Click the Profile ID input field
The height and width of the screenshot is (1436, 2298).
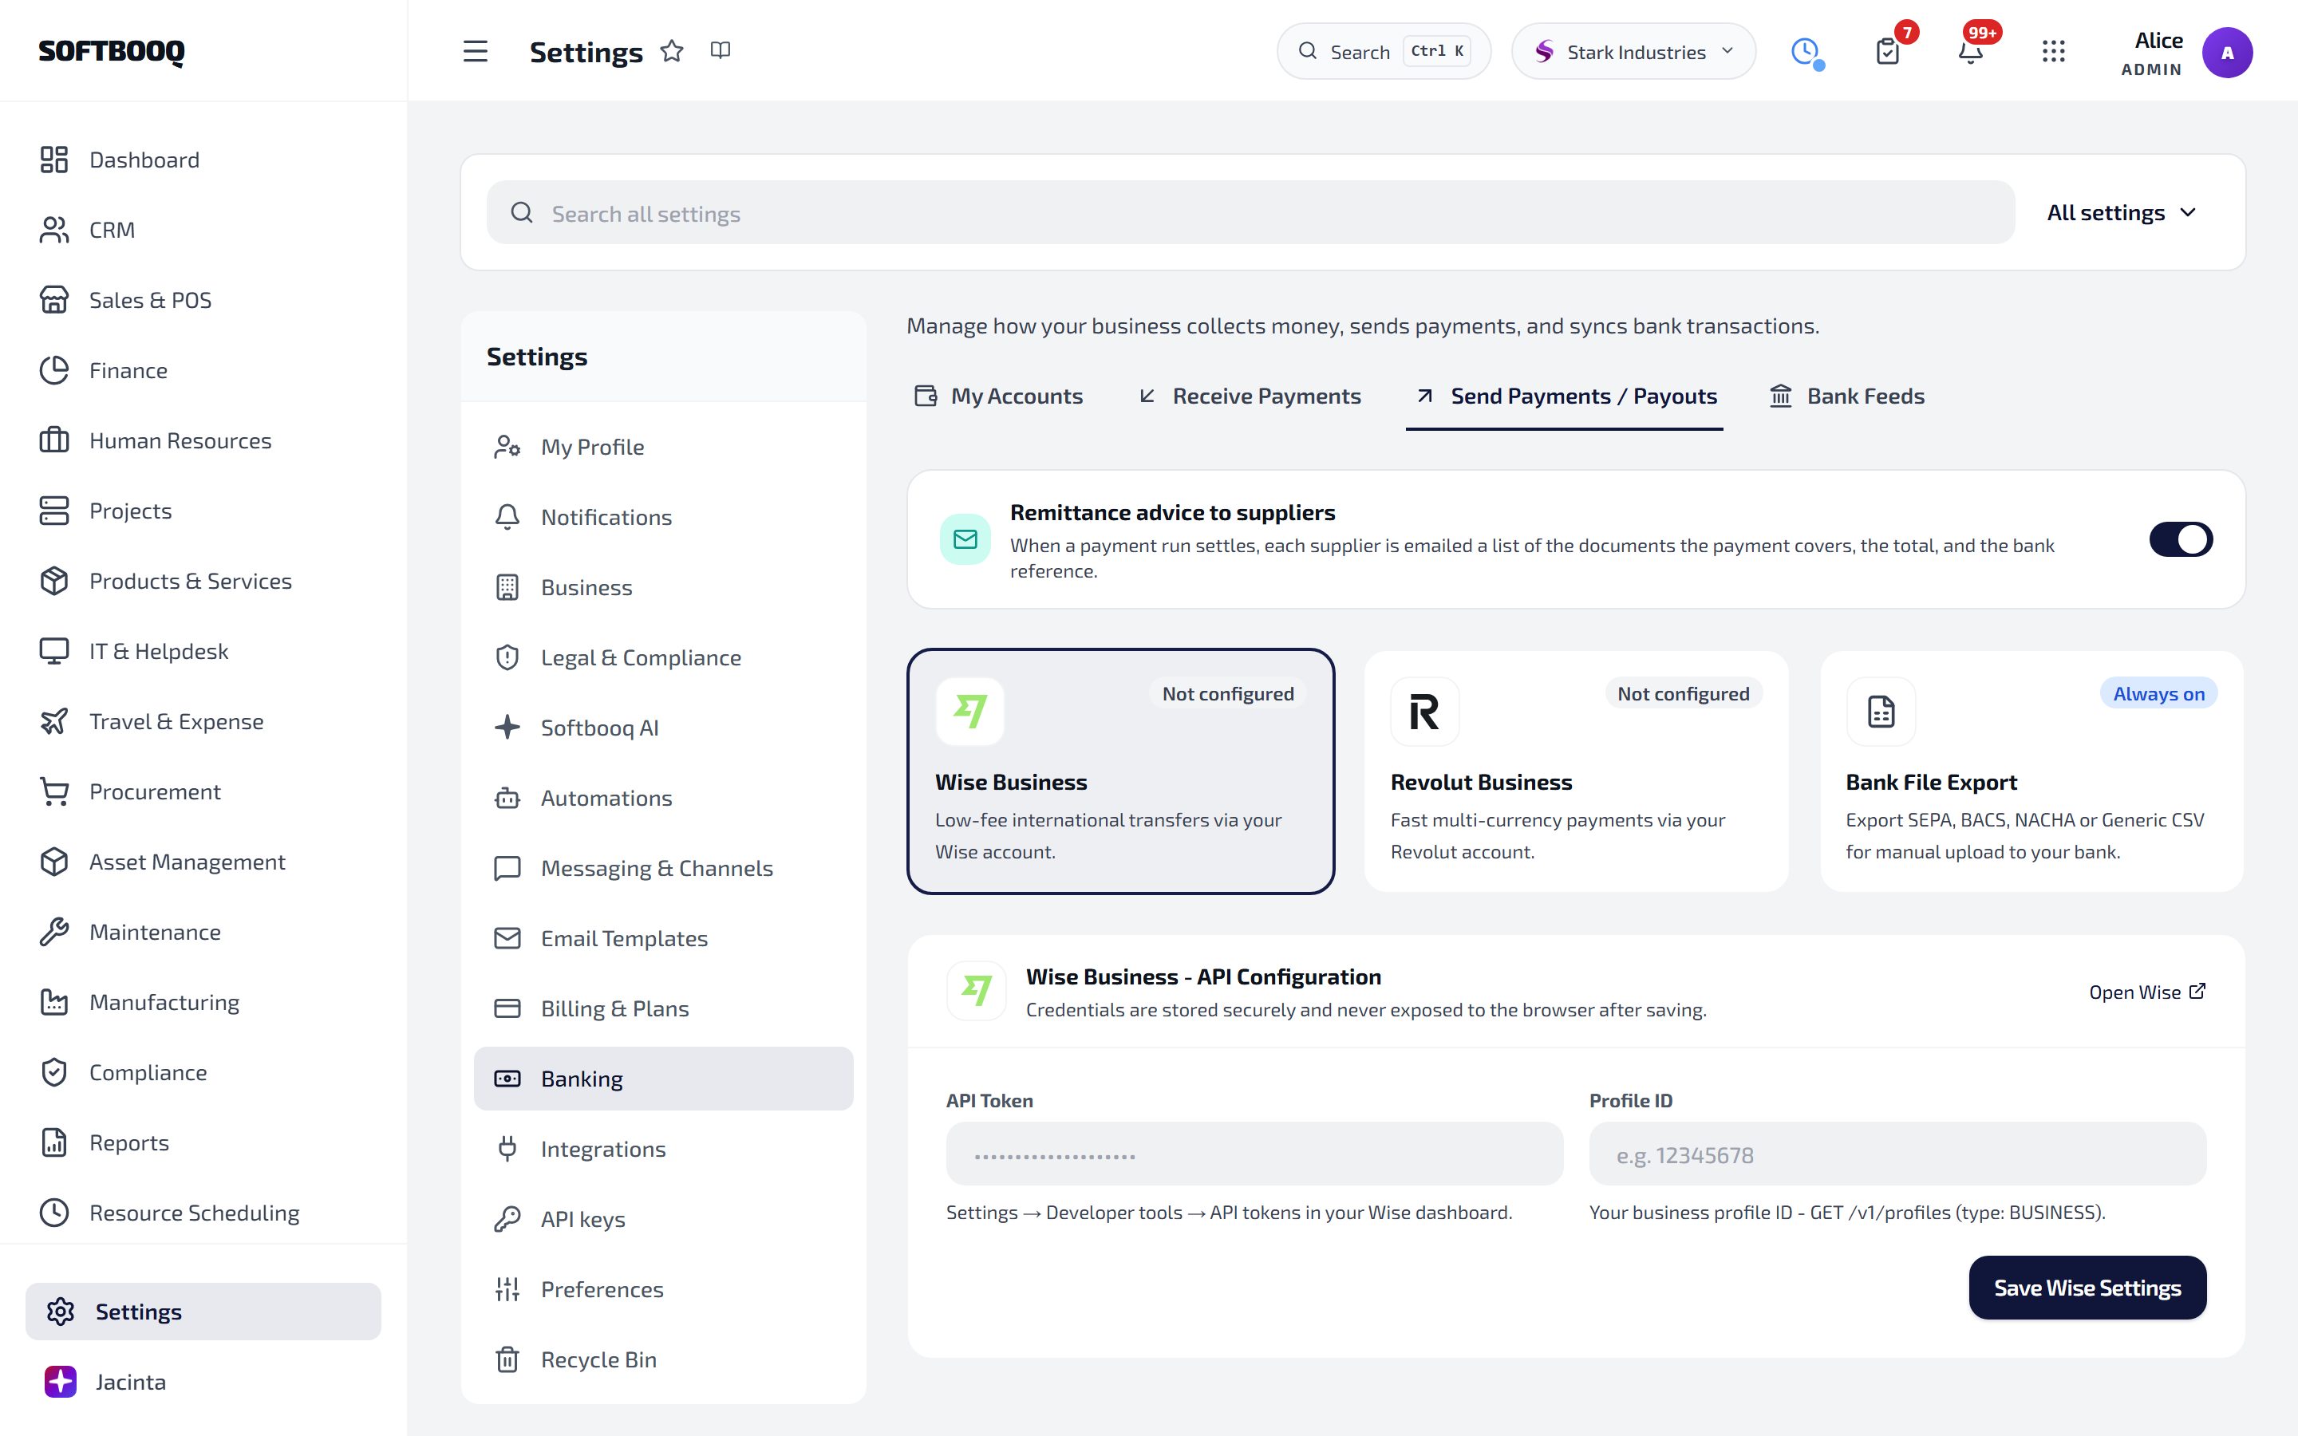pyautogui.click(x=1897, y=1155)
